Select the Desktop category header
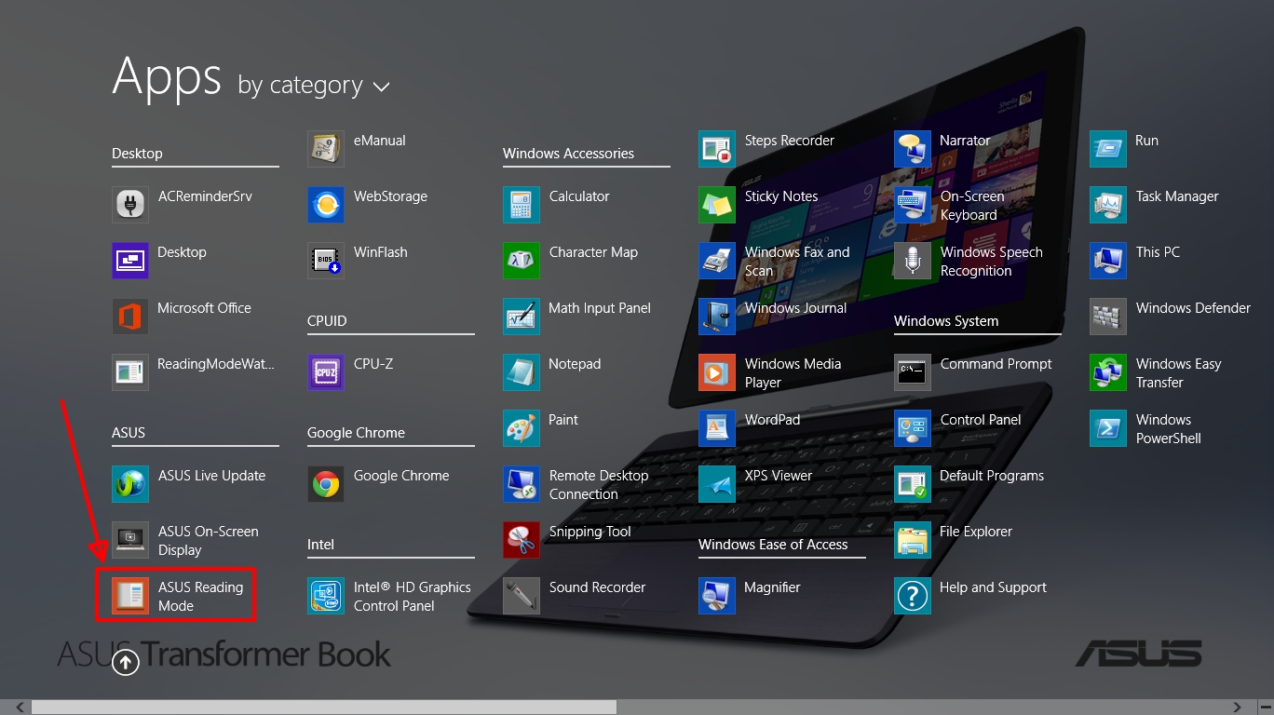Image resolution: width=1274 pixels, height=715 pixels. point(137,154)
